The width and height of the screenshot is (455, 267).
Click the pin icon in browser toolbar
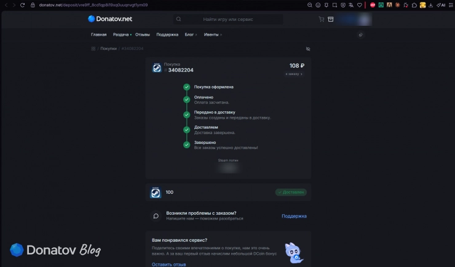click(x=326, y=5)
